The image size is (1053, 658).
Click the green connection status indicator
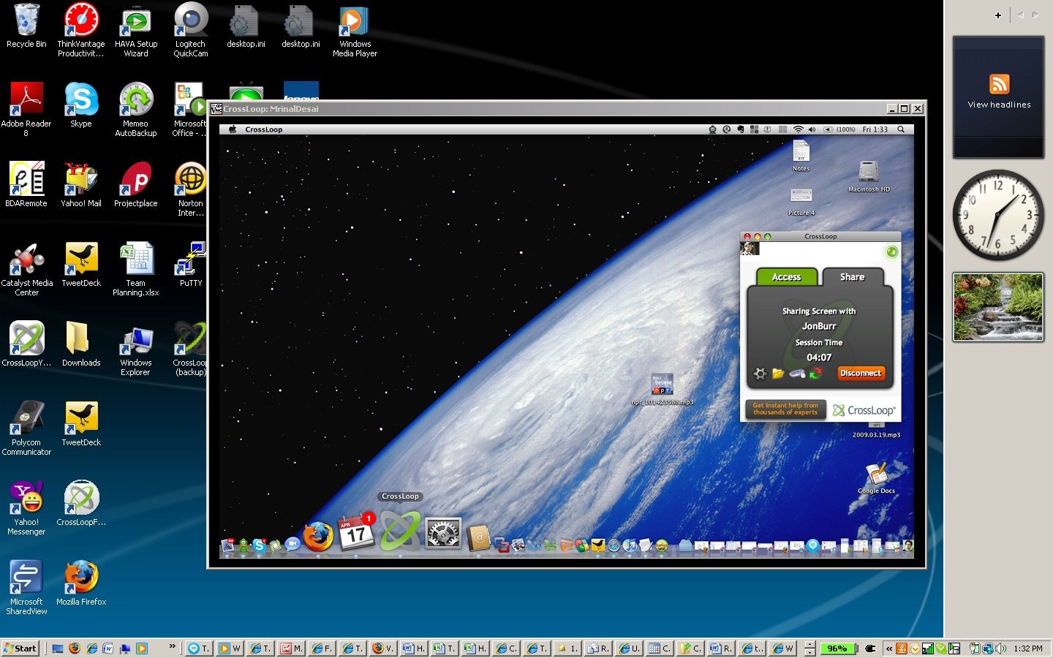pyautogui.click(x=891, y=252)
